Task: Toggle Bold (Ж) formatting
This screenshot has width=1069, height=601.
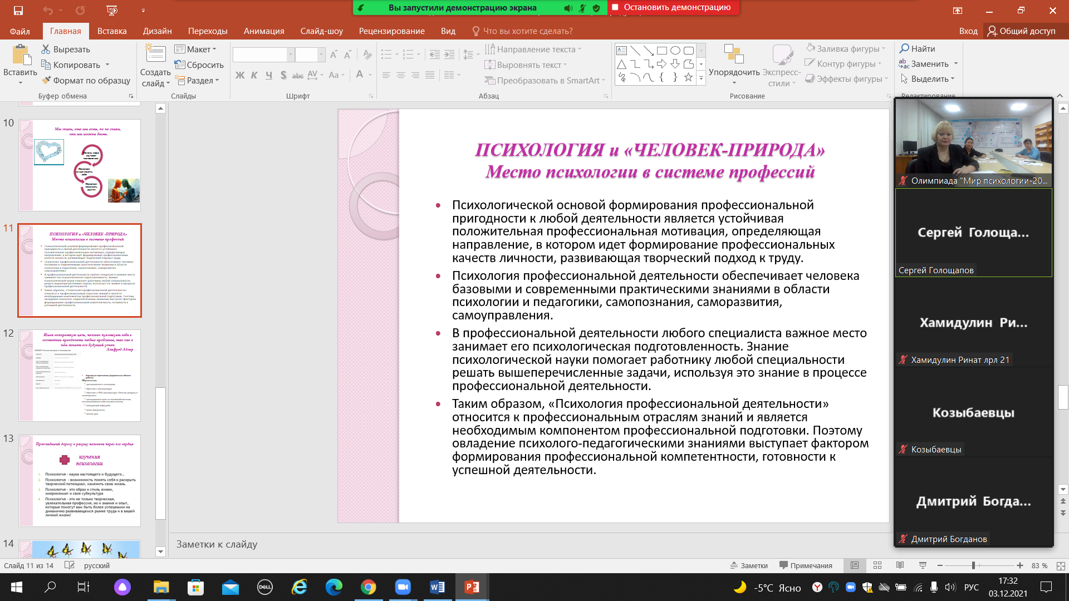Action: [240, 75]
